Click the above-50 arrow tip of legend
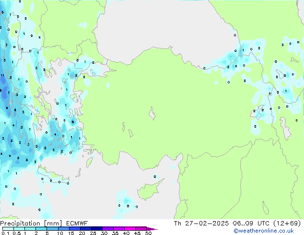This screenshot has height=235, width=304. tap(152, 229)
